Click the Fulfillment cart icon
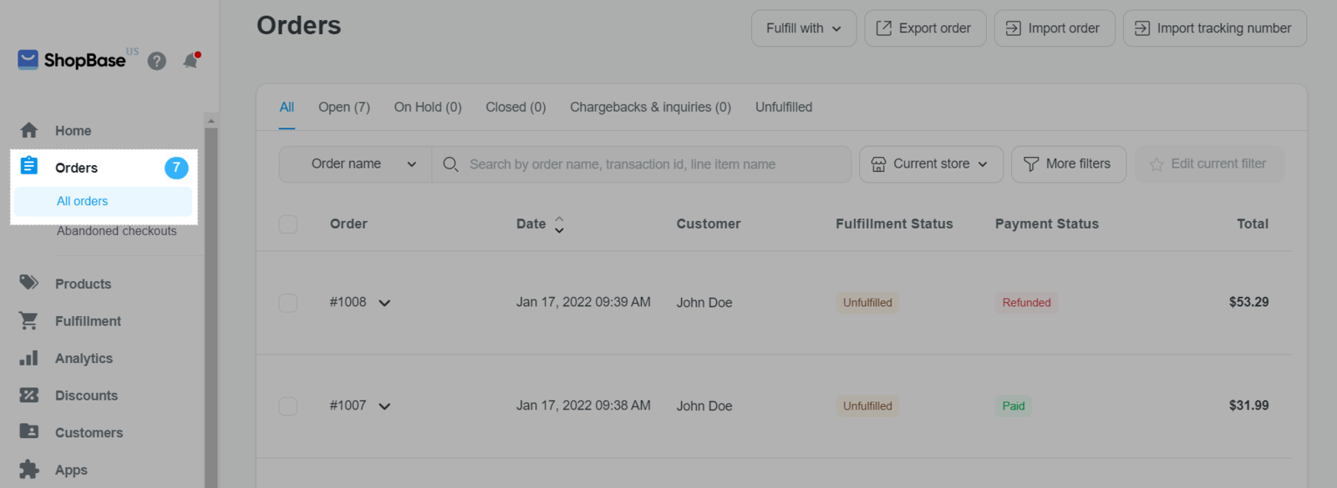This screenshot has width=1337, height=488. (x=29, y=320)
